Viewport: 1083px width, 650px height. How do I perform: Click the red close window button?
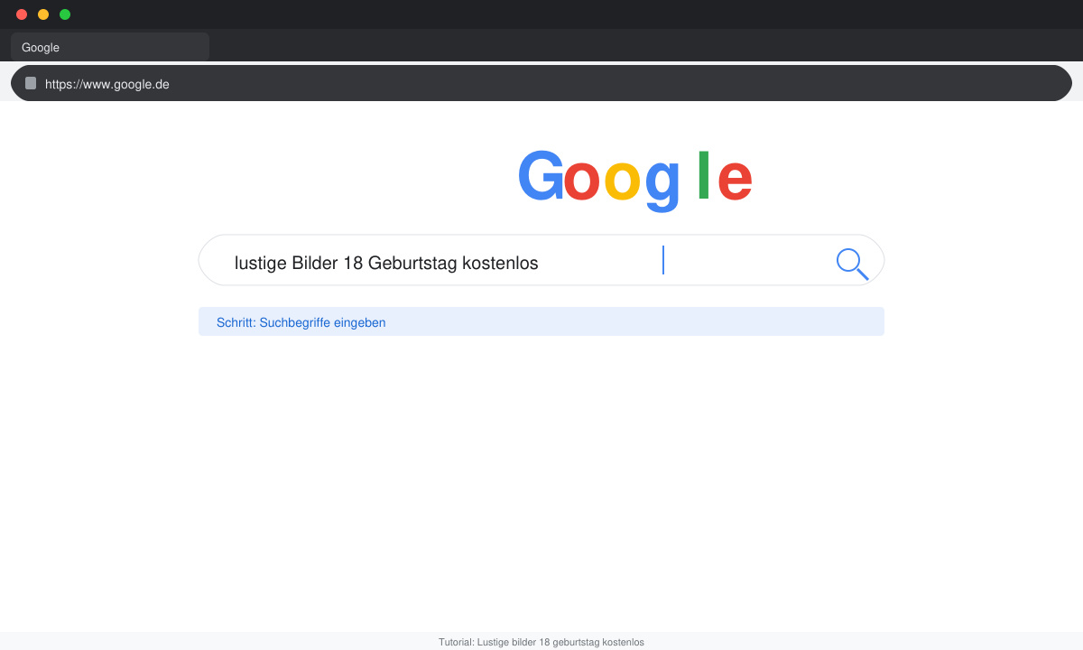tap(22, 14)
